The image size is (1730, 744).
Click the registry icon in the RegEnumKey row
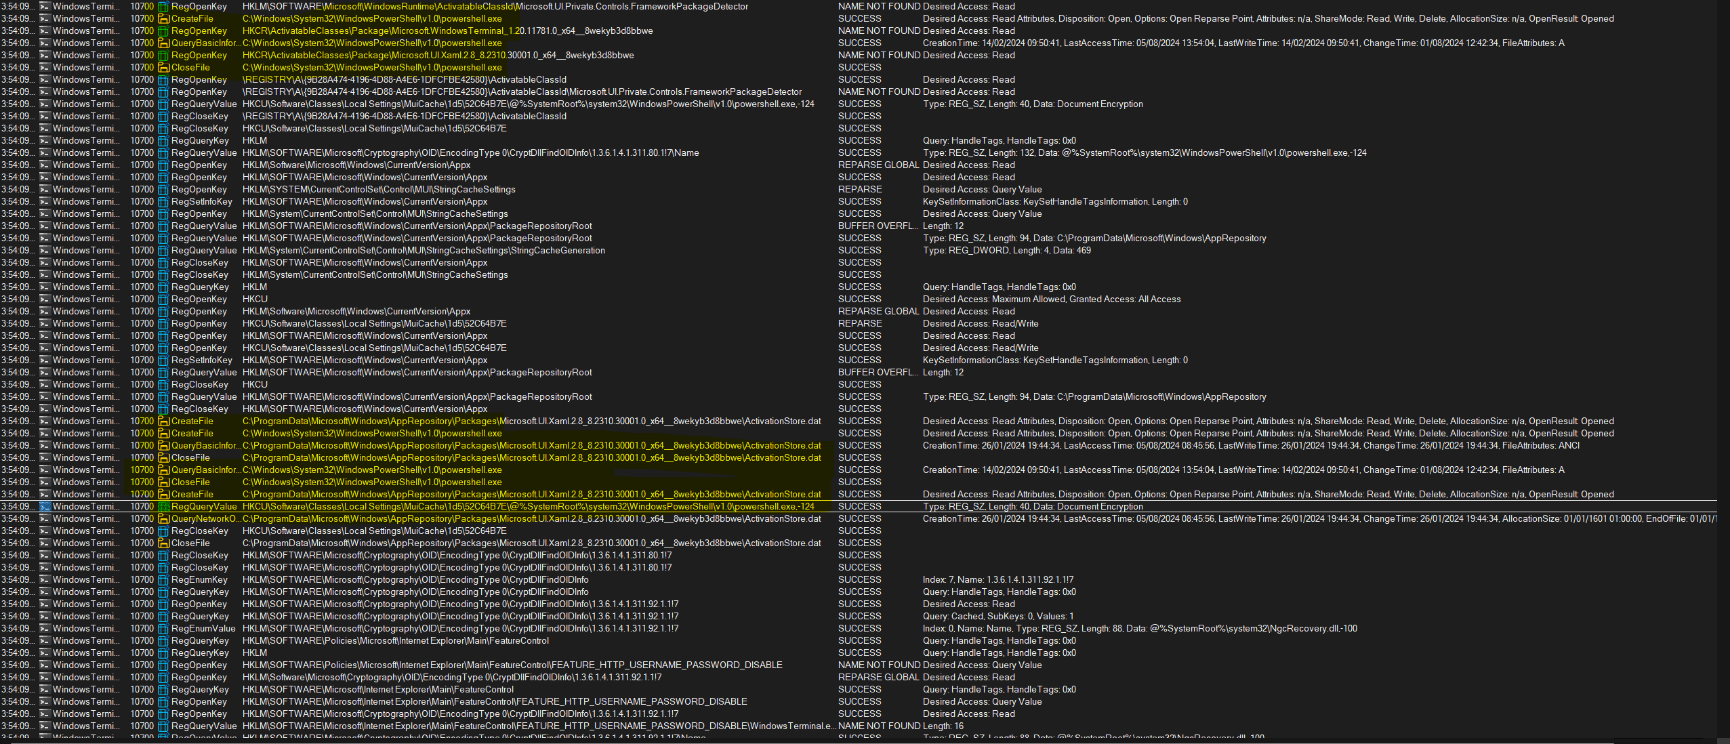163,579
